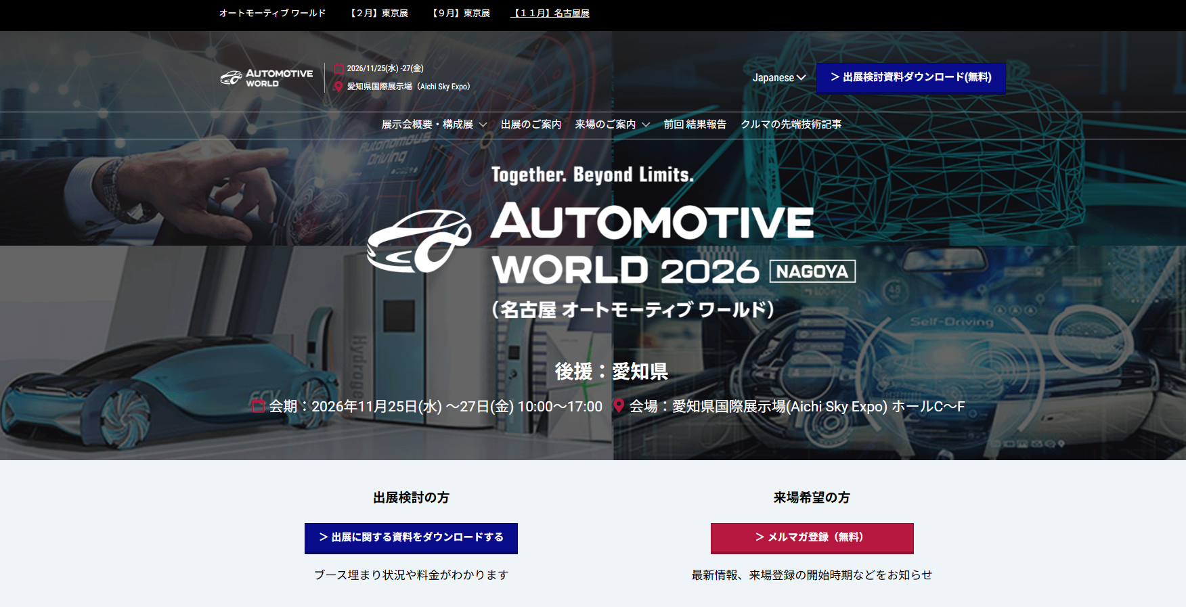Screen dimensions: 1186x607
Task: Expand the 展示会概要・構成展 menu
Action: pyautogui.click(x=433, y=125)
